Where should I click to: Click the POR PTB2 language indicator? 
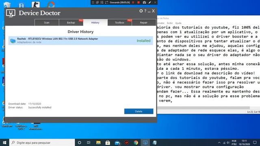click(234, 142)
